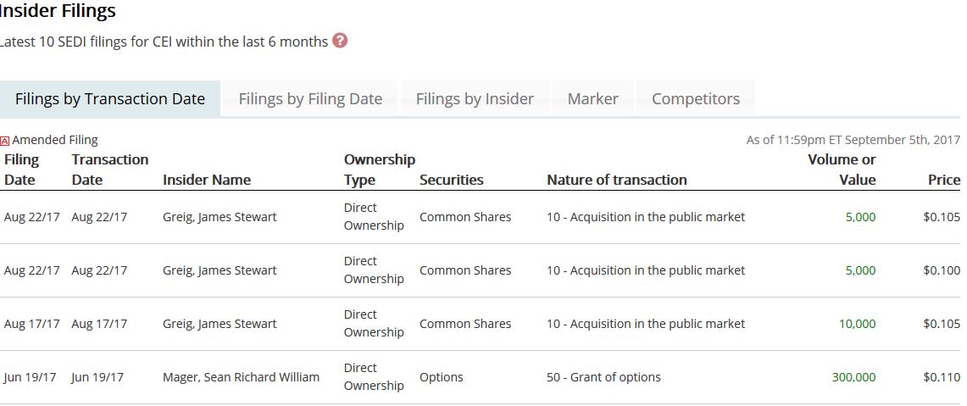The width and height of the screenshot is (967, 406).
Task: Click the Amended Filing legend icon
Action: point(5,141)
